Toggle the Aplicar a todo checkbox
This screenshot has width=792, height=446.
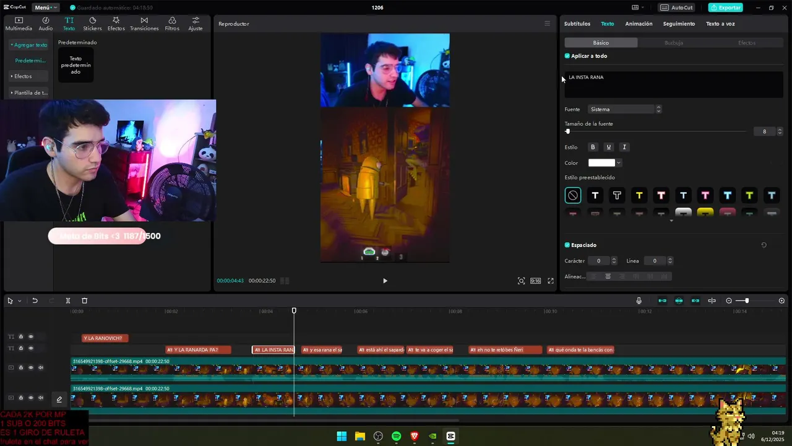[x=567, y=56]
